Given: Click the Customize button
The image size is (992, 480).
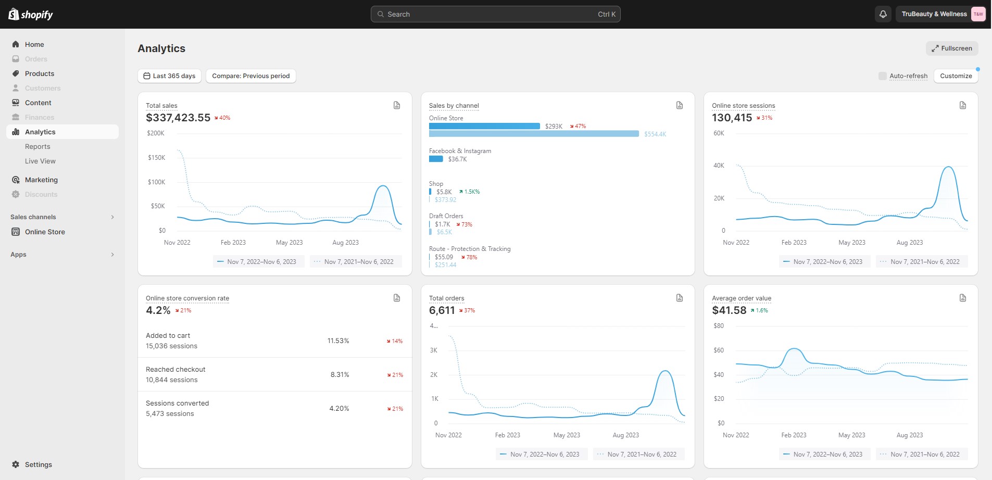Looking at the screenshot, I should coord(956,76).
